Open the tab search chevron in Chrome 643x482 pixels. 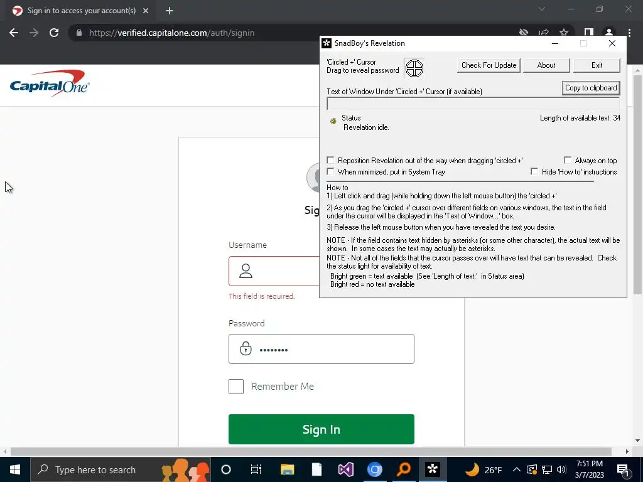pos(542,9)
